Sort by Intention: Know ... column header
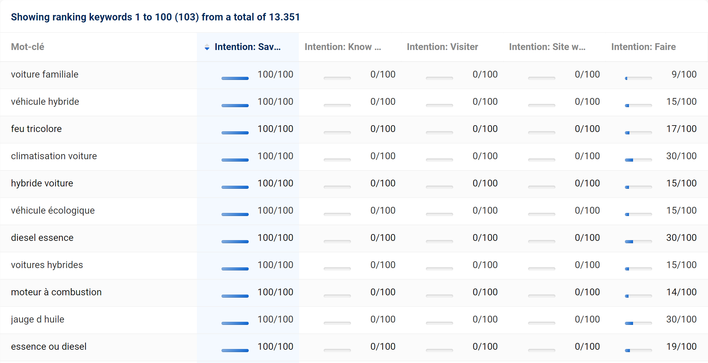 [x=343, y=47]
